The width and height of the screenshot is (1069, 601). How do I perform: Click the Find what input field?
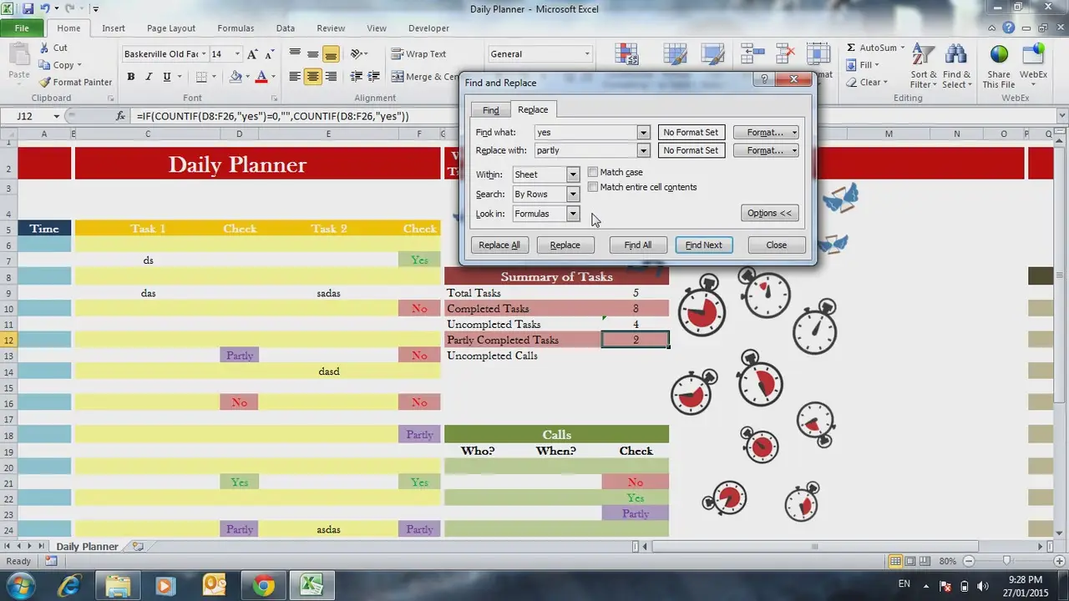point(585,133)
